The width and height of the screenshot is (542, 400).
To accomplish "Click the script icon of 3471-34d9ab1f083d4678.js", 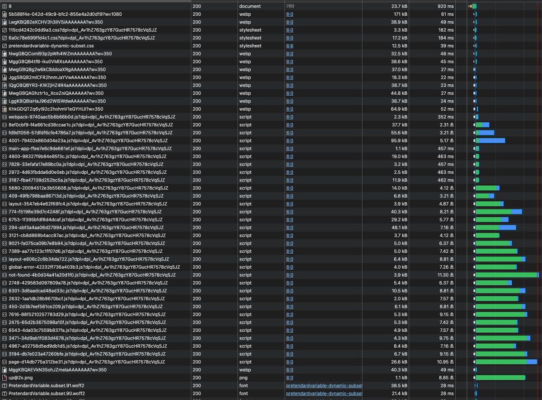I will click(5, 338).
